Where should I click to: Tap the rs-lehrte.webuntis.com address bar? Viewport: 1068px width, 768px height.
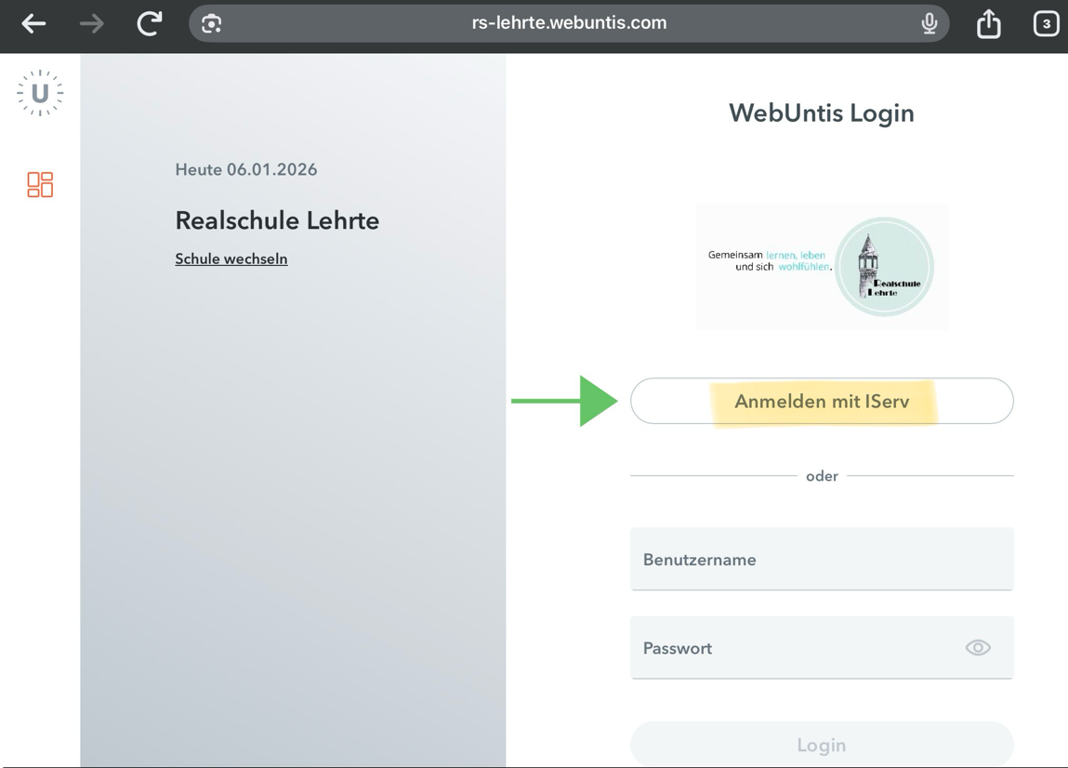pos(569,23)
